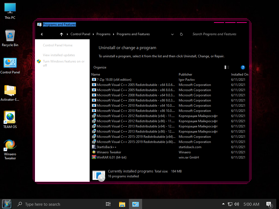Expand the chevron before Control Panel breadcrumb
Viewport: 279px width, 209px height.
click(x=67, y=34)
